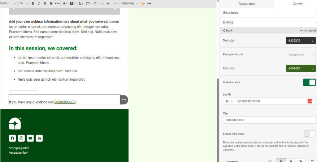317x162 pixels.
Task: Expand the Structures section
Action: [268, 13]
